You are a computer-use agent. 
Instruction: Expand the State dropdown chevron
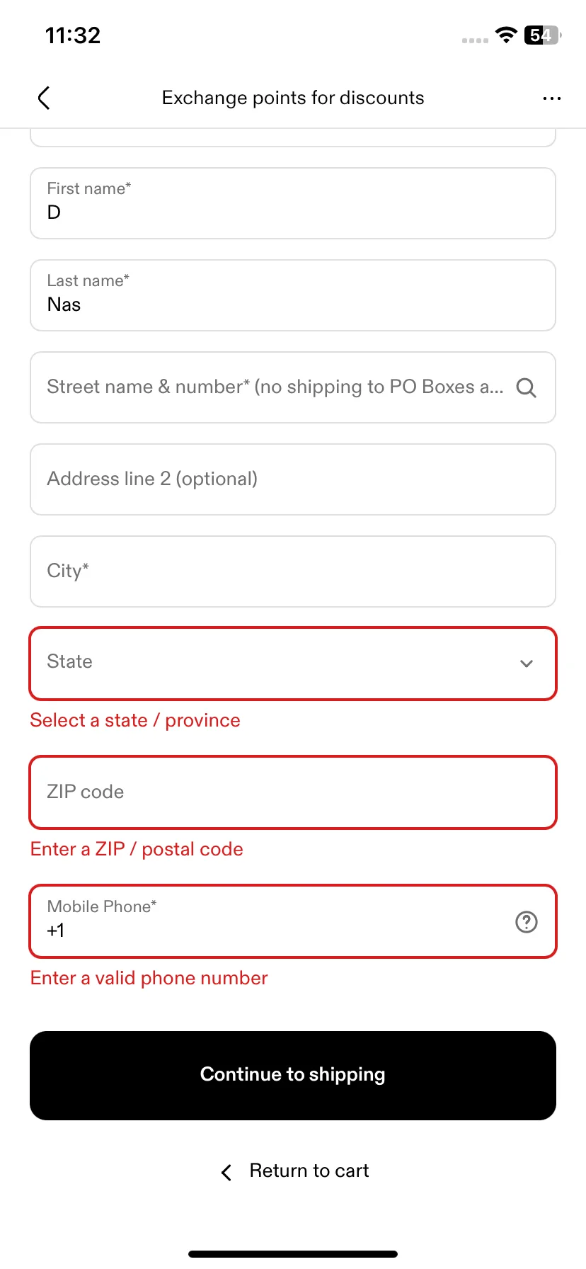[526, 664]
